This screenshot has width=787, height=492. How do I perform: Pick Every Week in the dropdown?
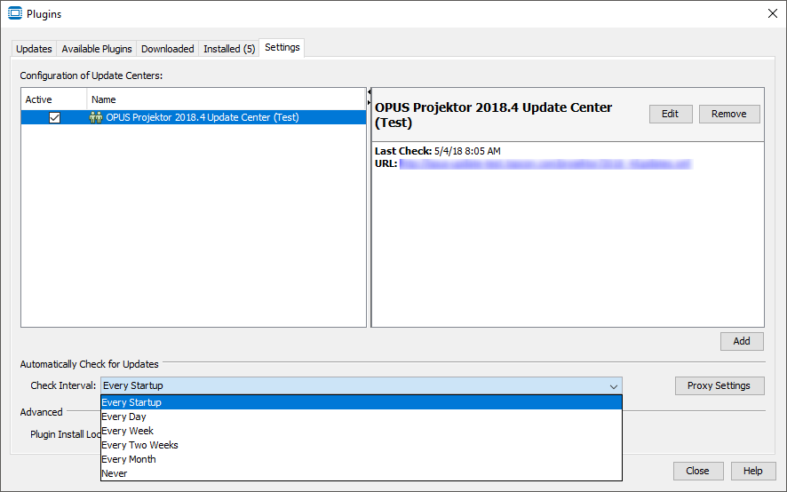[x=128, y=431]
